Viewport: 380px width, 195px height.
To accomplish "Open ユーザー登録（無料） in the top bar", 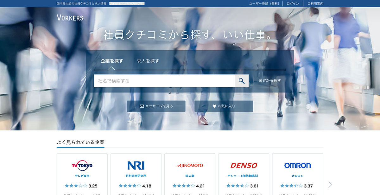I will 264,3.
